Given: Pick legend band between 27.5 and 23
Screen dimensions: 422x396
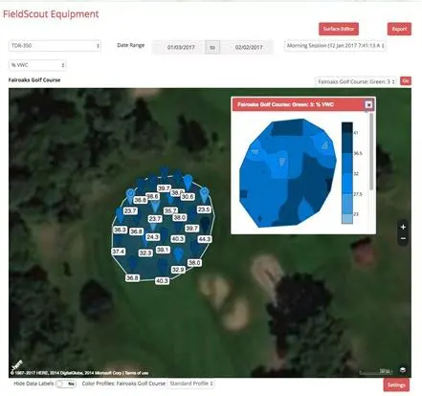Looking at the screenshot, I should coord(347,204).
